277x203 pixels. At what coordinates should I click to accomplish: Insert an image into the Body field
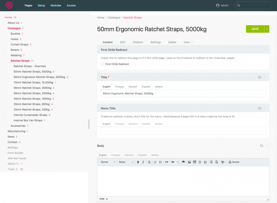(189, 162)
